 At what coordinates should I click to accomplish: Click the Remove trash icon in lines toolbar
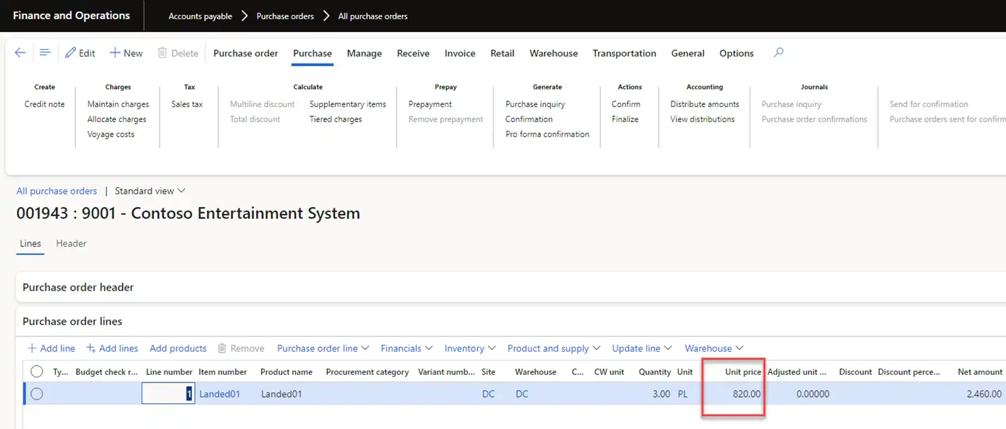click(222, 348)
